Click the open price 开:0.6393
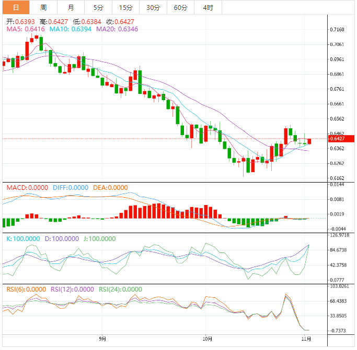This screenshot has height=350, width=357. [x=20, y=22]
